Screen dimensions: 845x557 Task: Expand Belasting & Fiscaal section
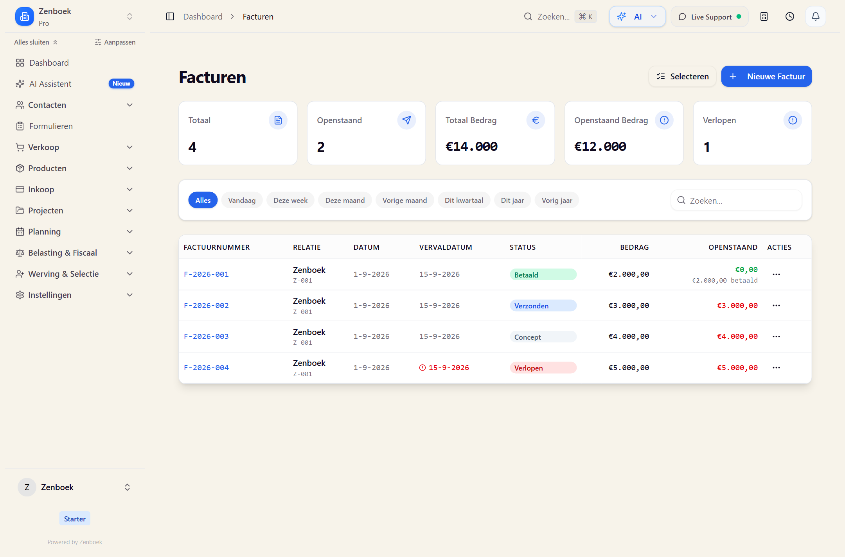(75, 253)
